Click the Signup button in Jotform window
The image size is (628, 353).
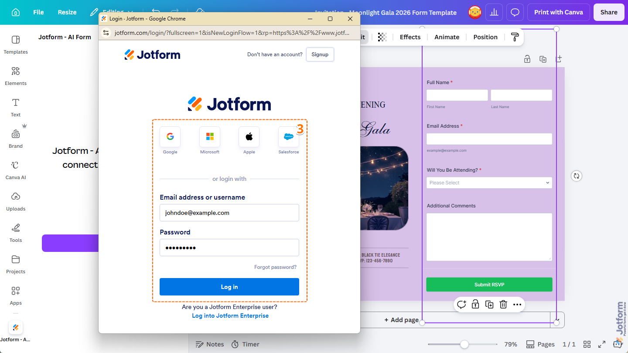click(x=320, y=54)
